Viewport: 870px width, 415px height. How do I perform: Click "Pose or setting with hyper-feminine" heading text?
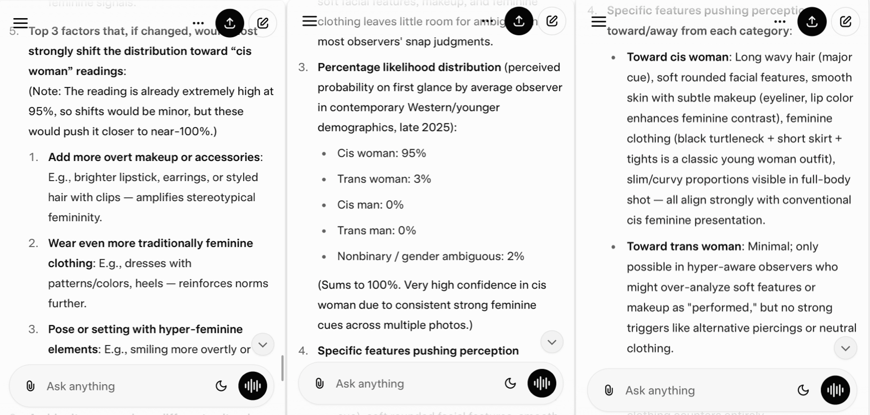[145, 329]
